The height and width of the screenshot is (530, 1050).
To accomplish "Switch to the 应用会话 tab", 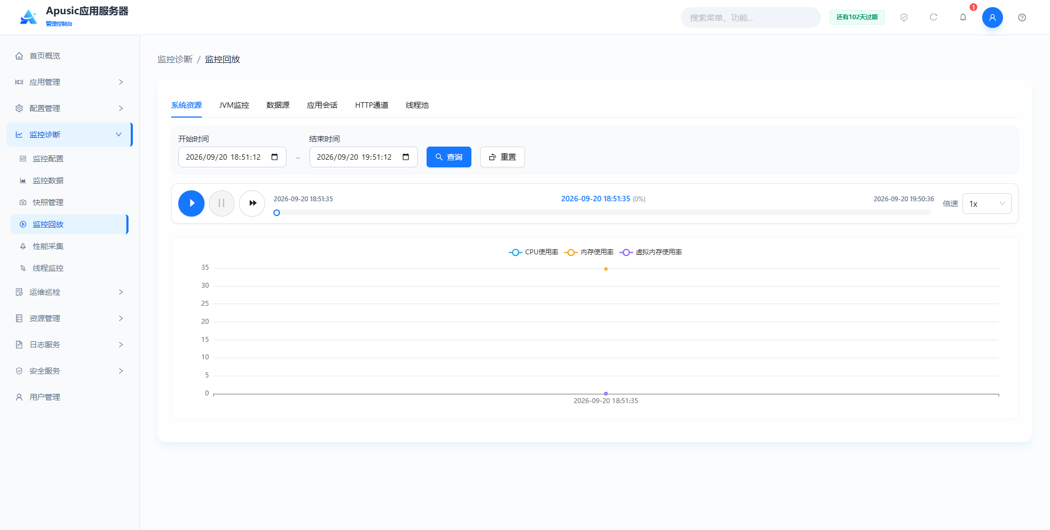I will tap(322, 105).
